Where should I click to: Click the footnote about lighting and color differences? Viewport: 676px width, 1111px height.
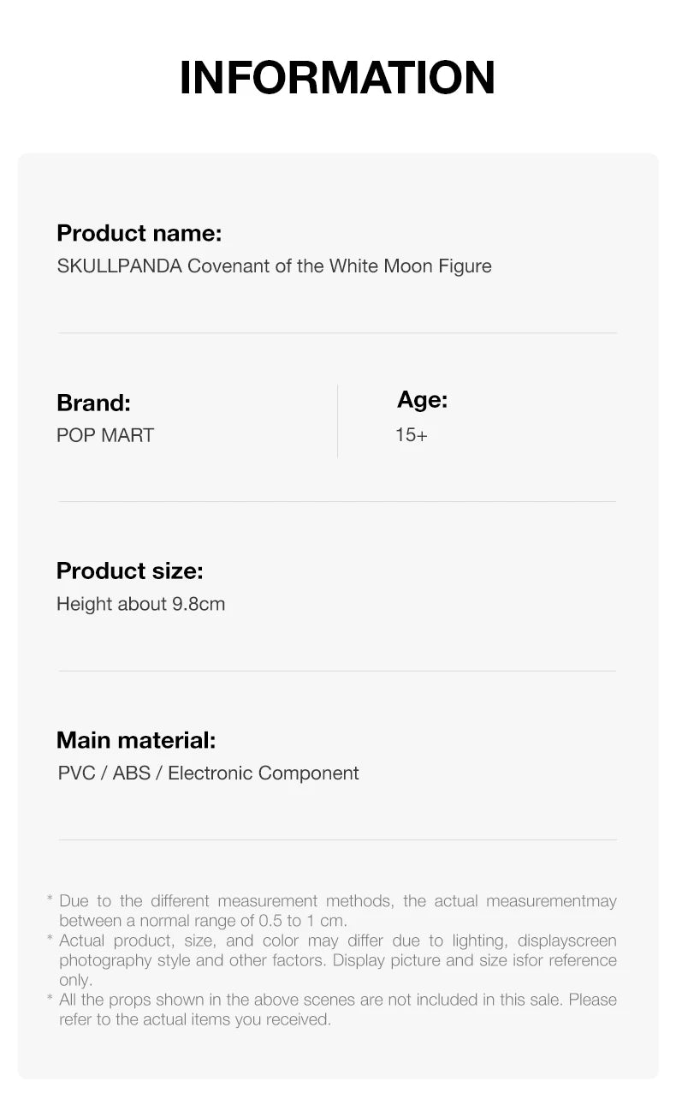tap(337, 960)
